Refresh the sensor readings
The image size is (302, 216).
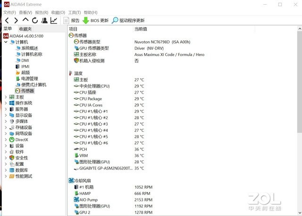tap(35, 20)
